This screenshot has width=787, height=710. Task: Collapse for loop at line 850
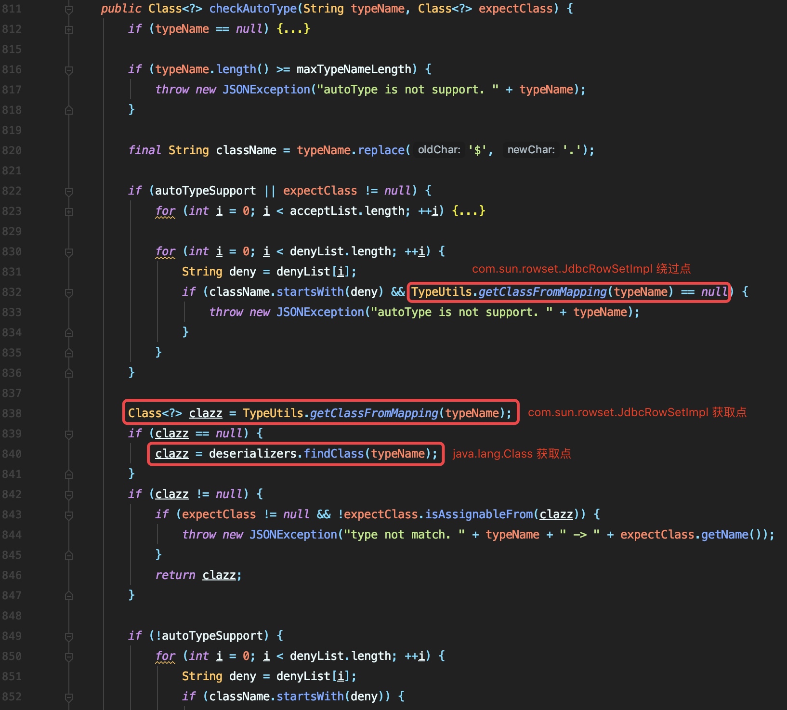69,657
